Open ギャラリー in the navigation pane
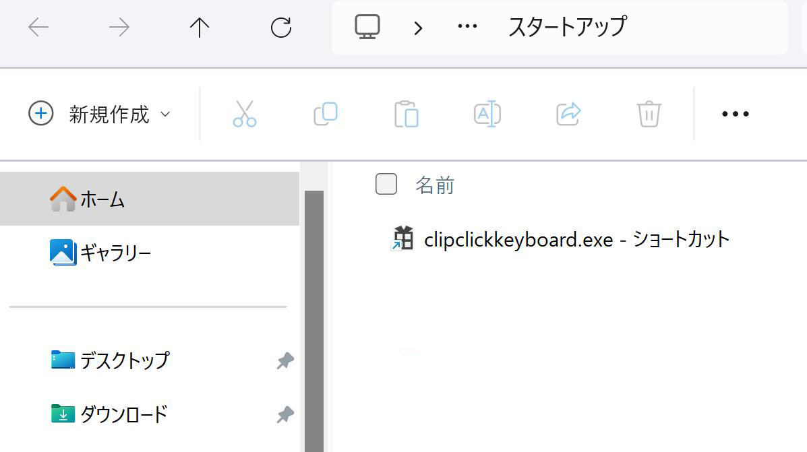This screenshot has height=452, width=807. pos(115,253)
